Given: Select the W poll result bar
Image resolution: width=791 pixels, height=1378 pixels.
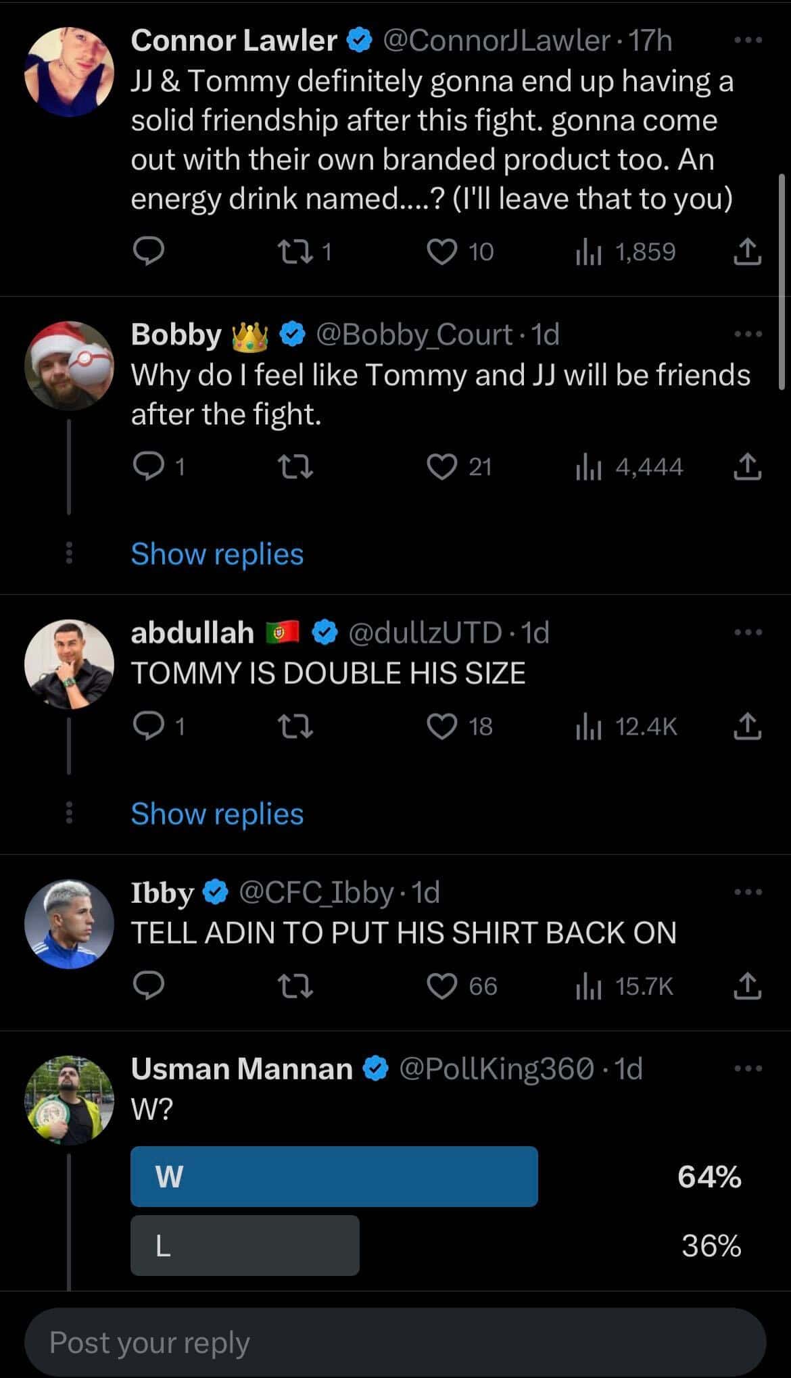Looking at the screenshot, I should (334, 1177).
